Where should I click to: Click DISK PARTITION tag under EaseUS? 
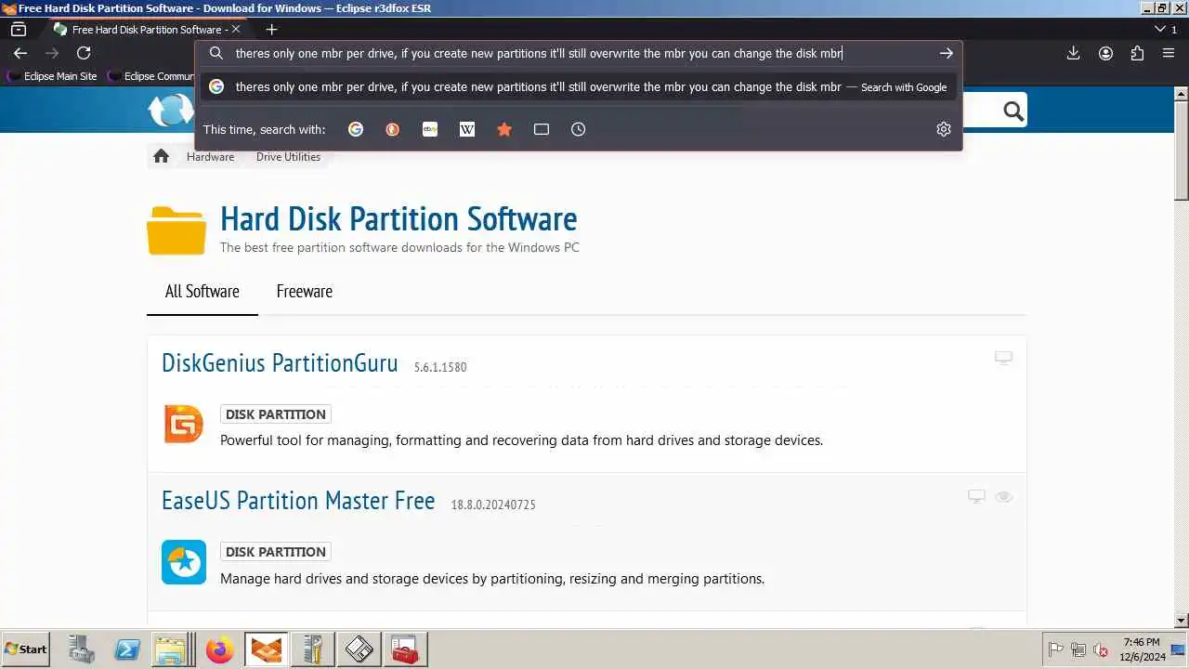click(x=276, y=552)
